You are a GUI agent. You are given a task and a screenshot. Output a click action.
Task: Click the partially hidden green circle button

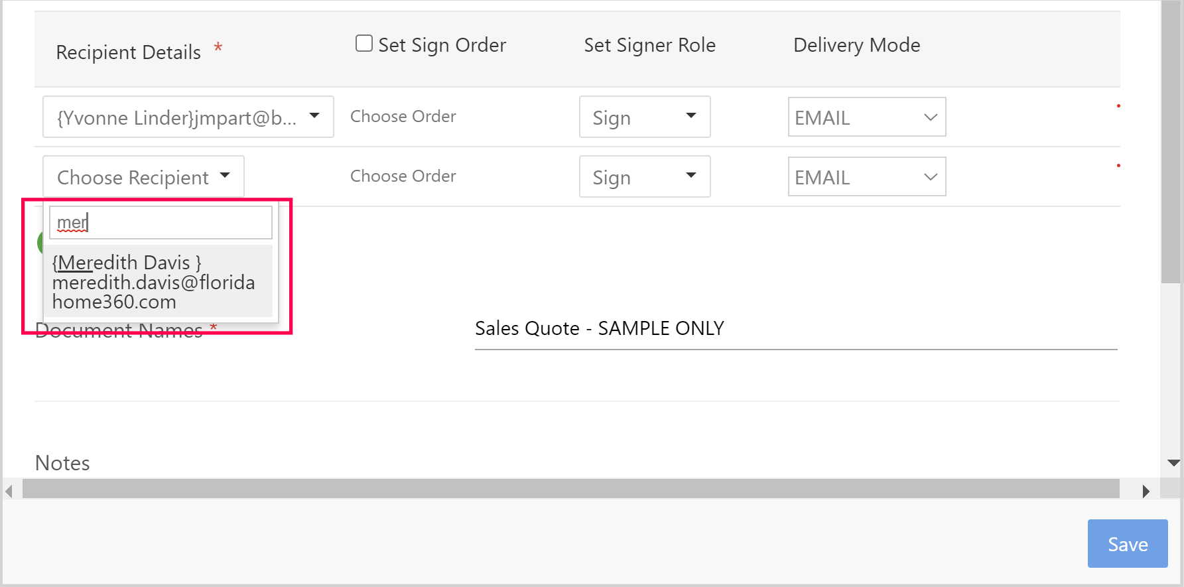(x=40, y=243)
